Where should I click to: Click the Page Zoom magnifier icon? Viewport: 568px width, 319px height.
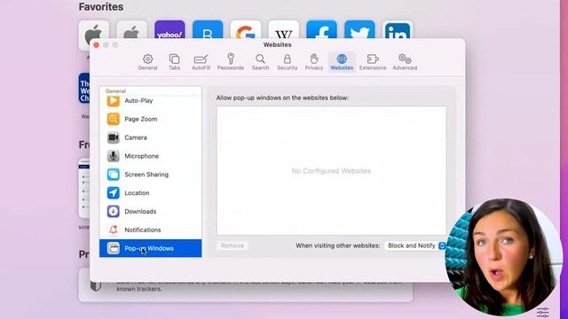point(113,119)
